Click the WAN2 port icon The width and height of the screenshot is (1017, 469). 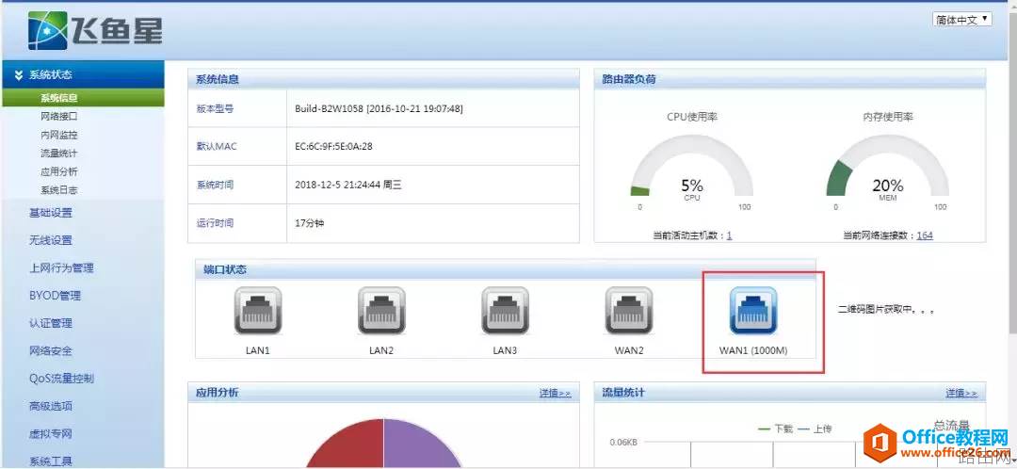628,311
